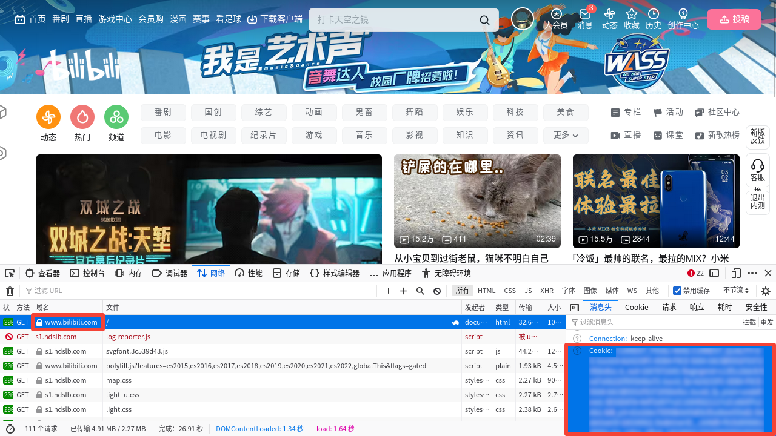This screenshot has width=776, height=436.
Task: Filter requests by HTML type
Action: point(486,291)
